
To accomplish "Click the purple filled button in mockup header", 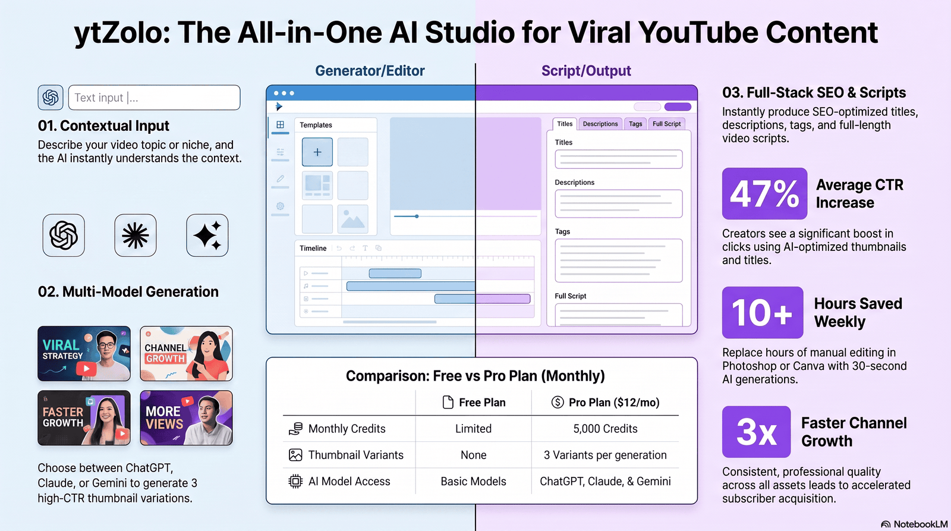I will [x=678, y=107].
